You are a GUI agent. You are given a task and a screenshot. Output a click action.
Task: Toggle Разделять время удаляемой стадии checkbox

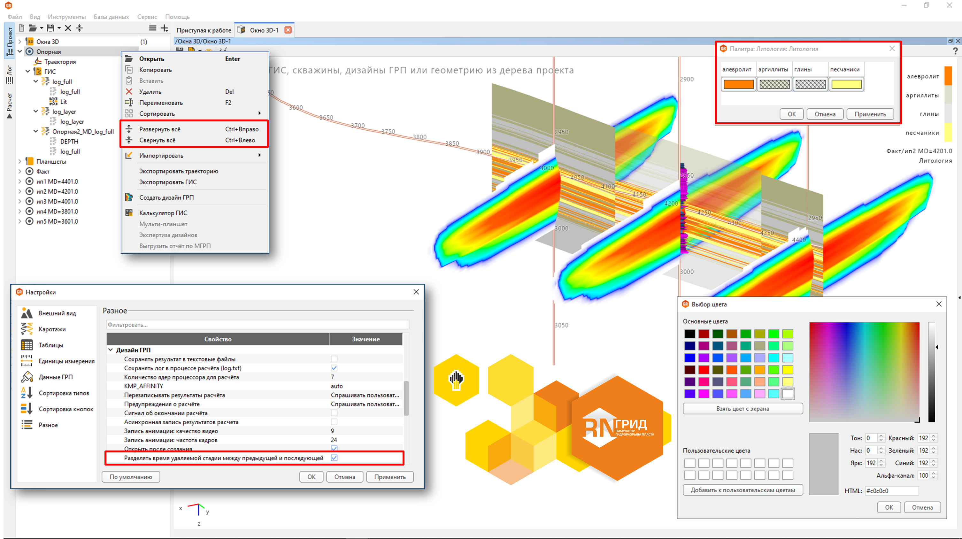pyautogui.click(x=334, y=458)
